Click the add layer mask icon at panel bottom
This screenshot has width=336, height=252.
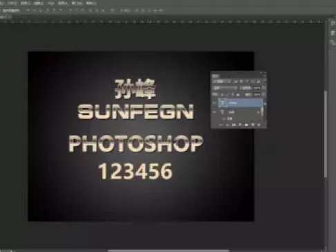click(x=234, y=125)
